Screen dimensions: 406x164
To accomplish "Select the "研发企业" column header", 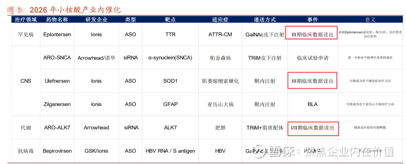I will point(96,20).
